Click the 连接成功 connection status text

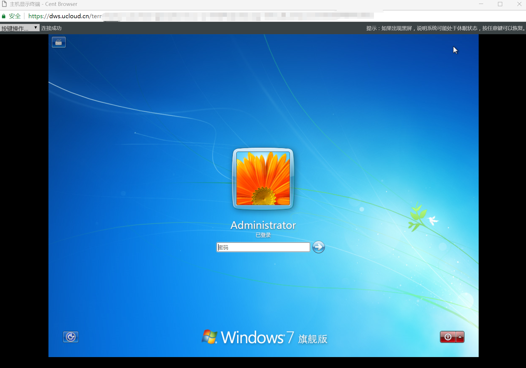tap(51, 28)
